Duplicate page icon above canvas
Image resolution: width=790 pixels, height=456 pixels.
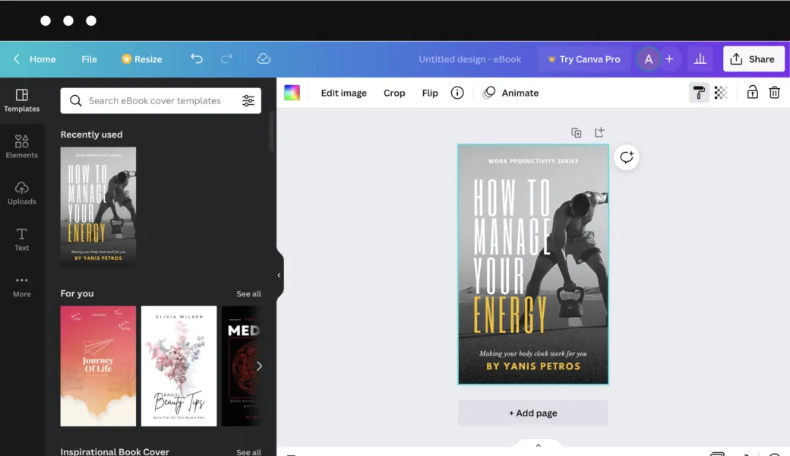click(x=577, y=132)
